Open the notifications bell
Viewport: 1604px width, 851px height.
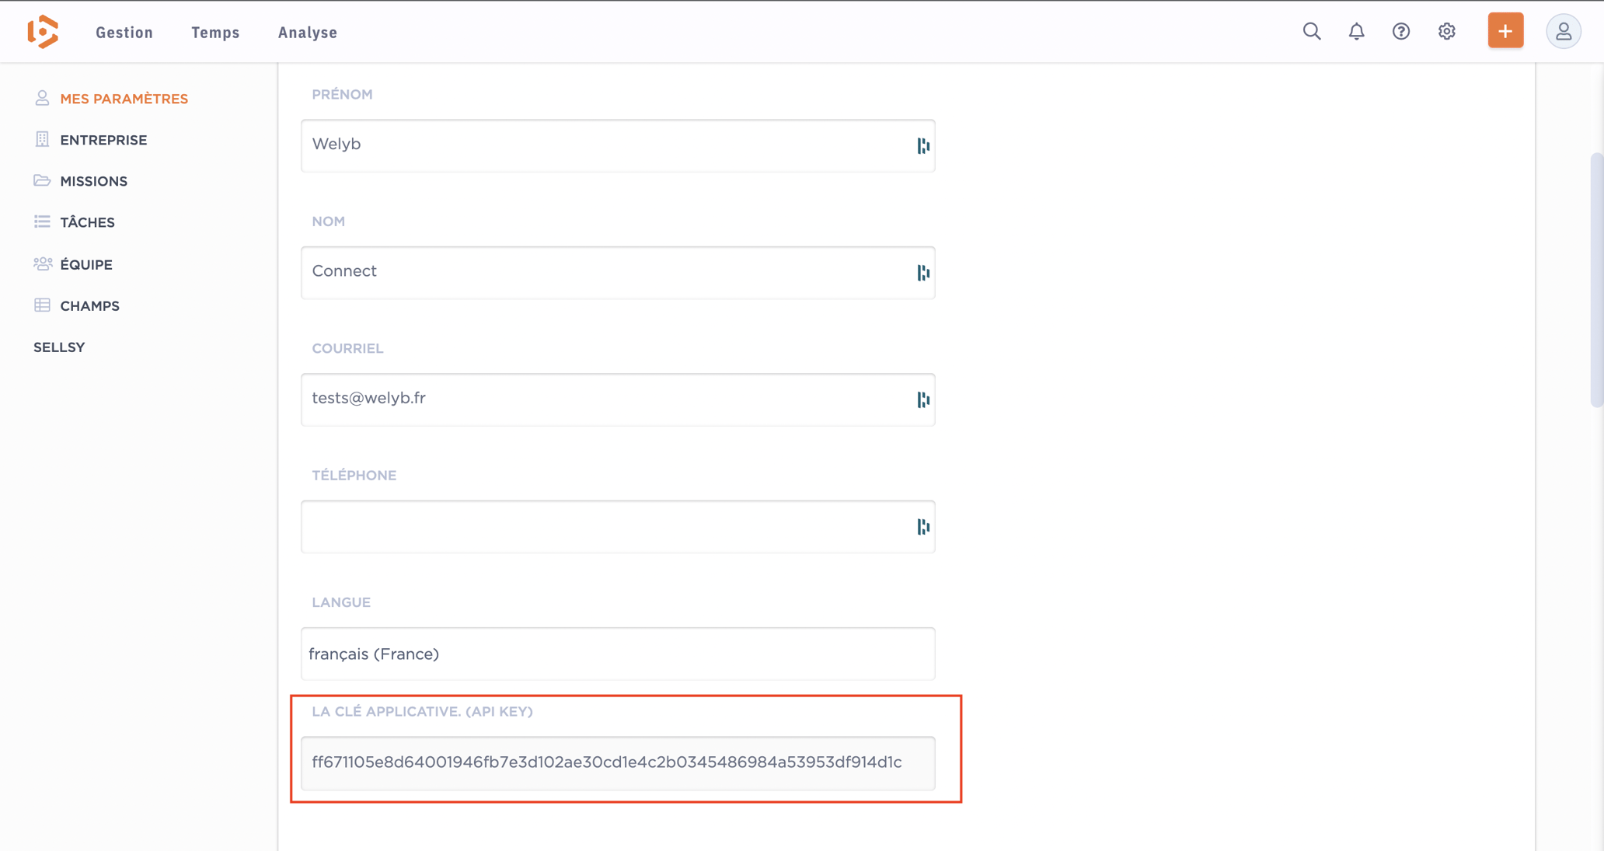click(1356, 32)
